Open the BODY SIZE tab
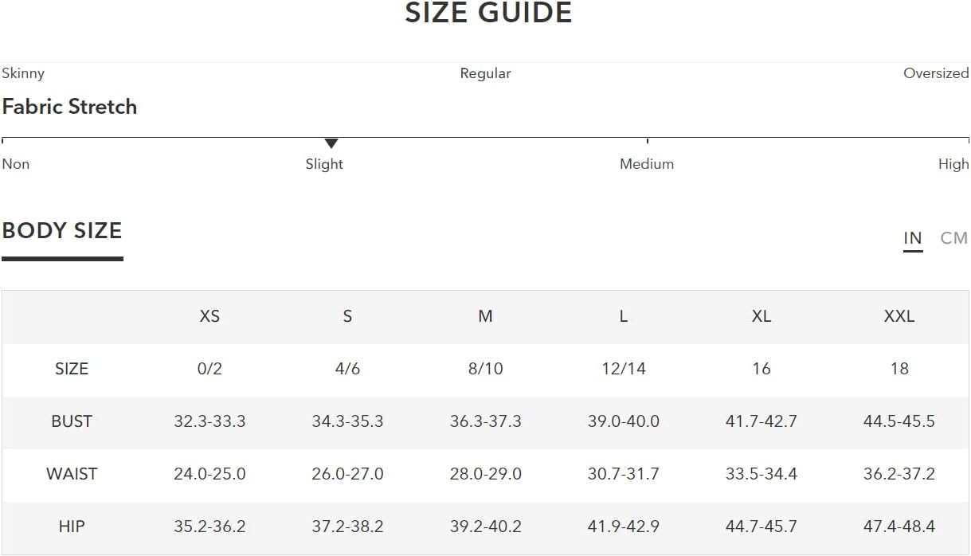This screenshot has width=971, height=556. point(62,231)
